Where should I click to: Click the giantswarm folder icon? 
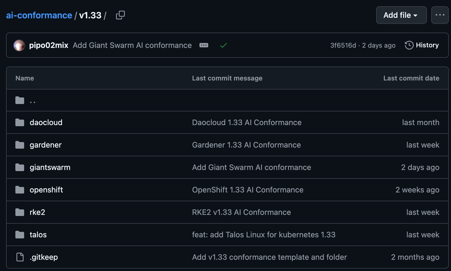tap(19, 167)
